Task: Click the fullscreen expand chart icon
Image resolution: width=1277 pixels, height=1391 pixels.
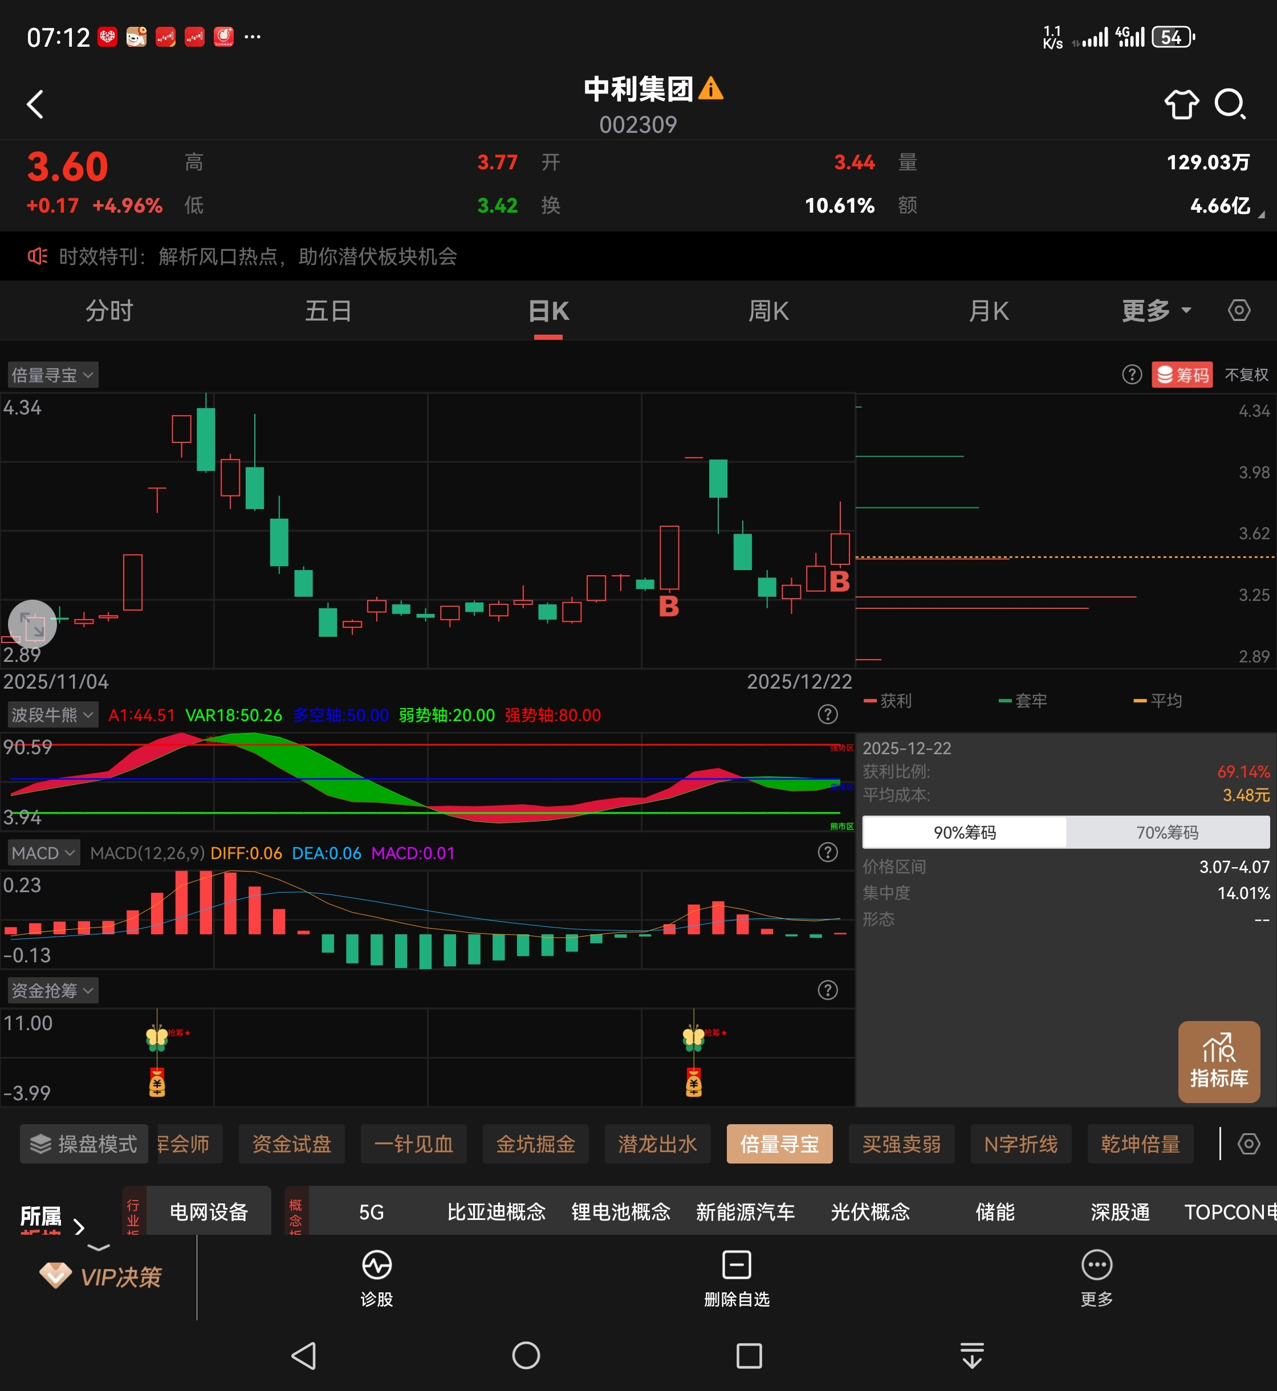Action: (32, 624)
